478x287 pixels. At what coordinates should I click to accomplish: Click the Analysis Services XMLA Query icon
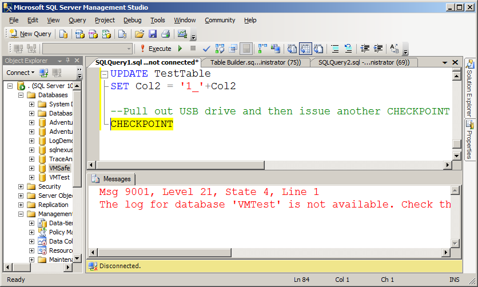(106, 34)
